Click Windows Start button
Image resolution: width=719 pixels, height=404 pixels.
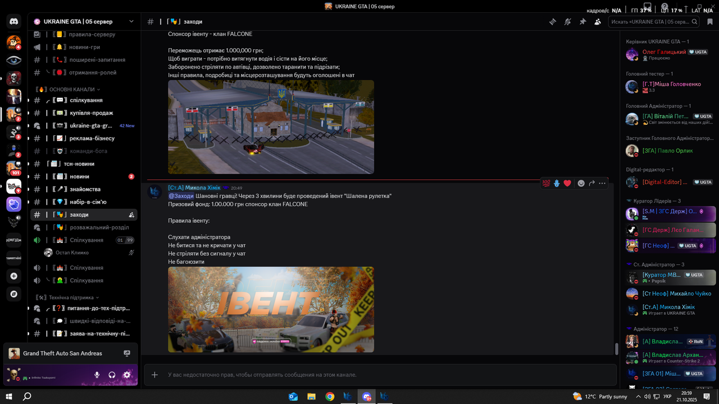click(x=9, y=397)
